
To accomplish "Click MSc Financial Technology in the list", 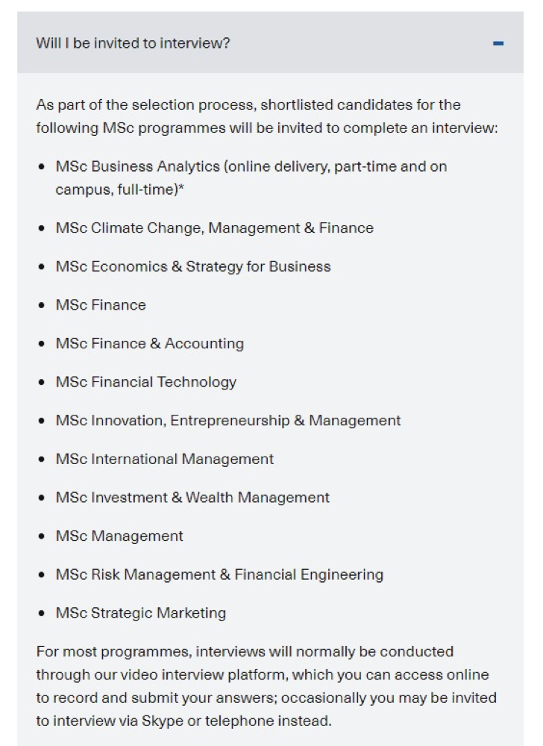I will pyautogui.click(x=145, y=383).
